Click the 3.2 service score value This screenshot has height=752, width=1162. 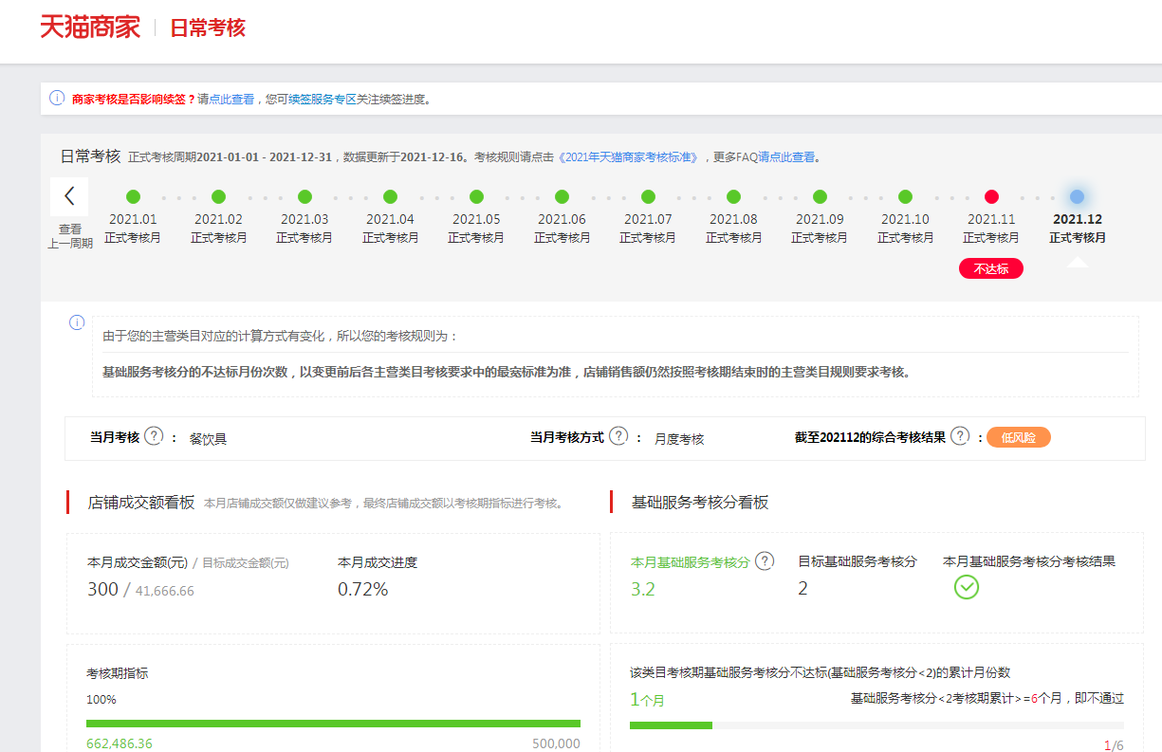click(x=643, y=589)
